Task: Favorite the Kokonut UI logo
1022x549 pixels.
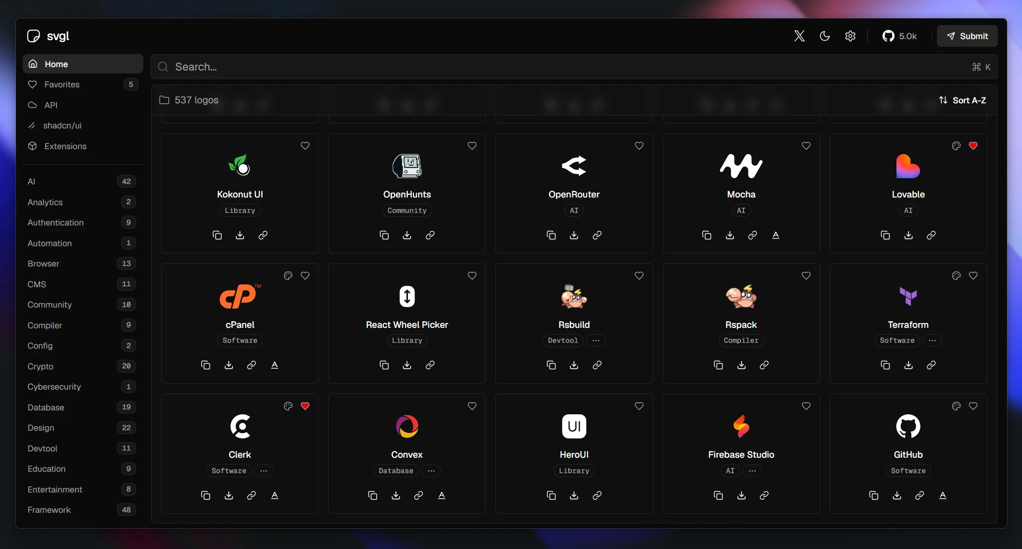Action: tap(305, 146)
